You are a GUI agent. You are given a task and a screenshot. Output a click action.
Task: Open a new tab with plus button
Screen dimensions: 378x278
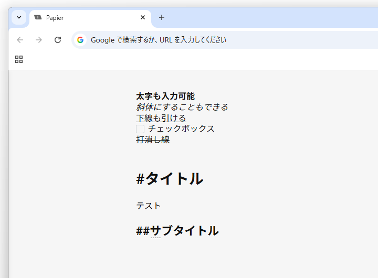(162, 17)
